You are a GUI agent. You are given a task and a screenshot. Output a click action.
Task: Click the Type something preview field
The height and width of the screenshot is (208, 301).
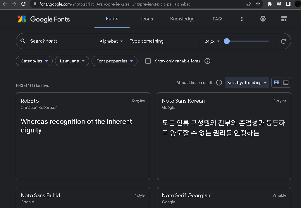point(164,41)
